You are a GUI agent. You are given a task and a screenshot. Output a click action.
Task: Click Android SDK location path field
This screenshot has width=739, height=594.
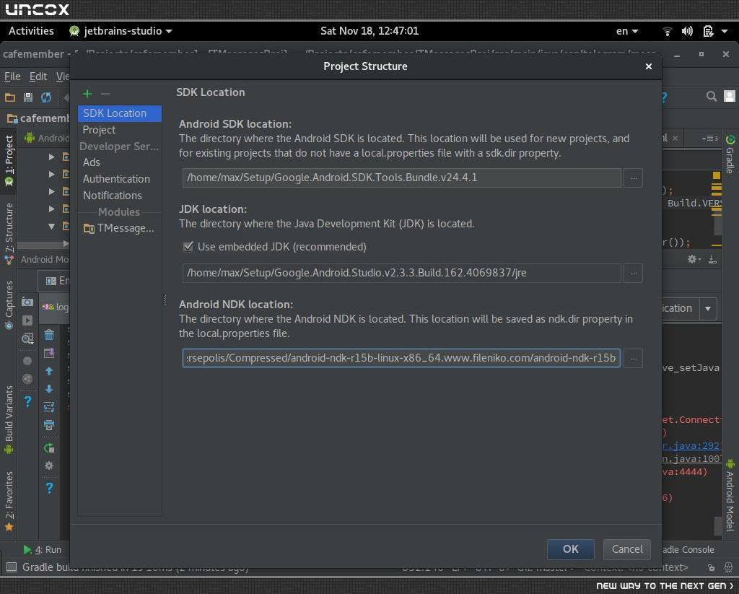401,178
